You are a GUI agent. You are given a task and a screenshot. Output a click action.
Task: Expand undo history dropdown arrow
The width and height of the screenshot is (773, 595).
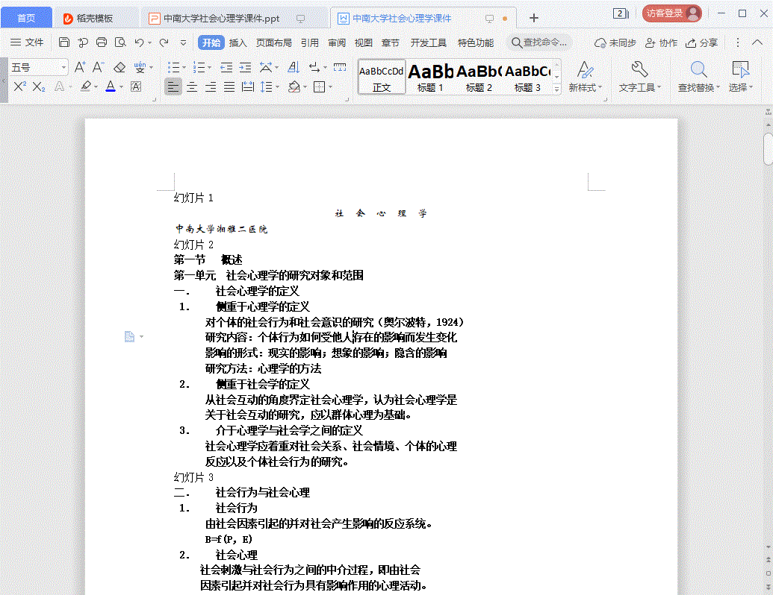[149, 42]
